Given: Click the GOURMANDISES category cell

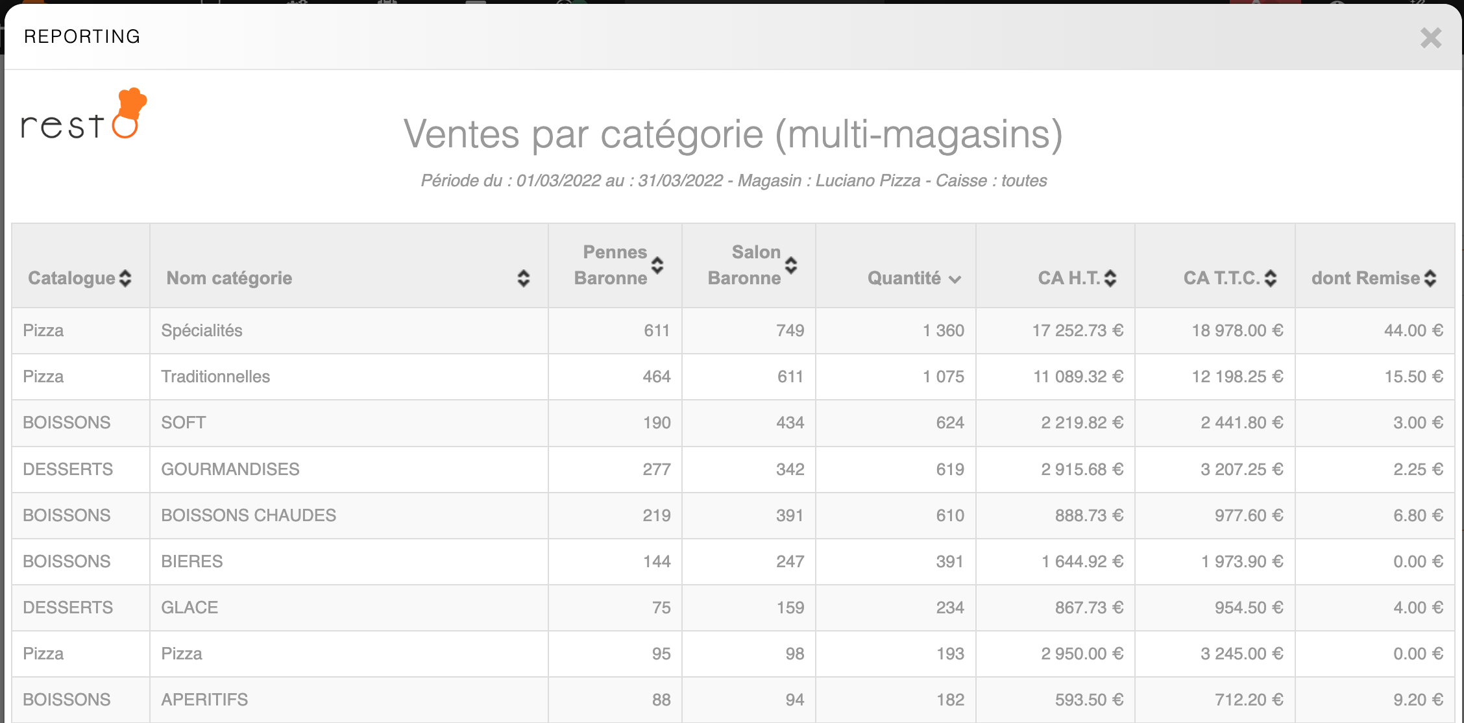Looking at the screenshot, I should (230, 469).
